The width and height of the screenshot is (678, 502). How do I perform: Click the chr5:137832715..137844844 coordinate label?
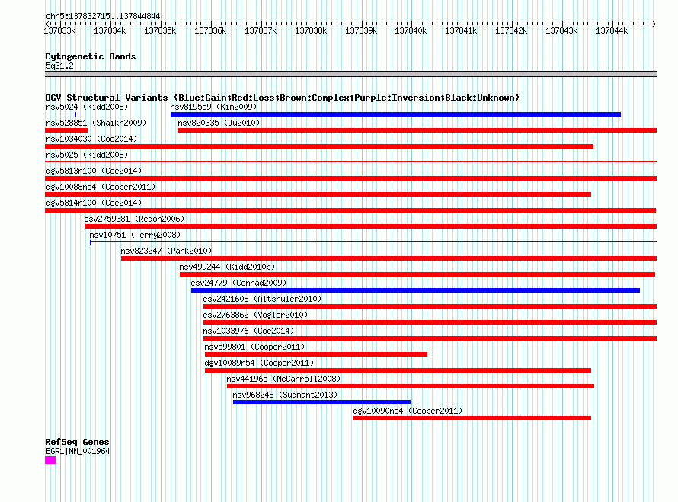click(103, 17)
